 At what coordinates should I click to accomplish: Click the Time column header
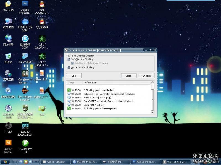pyautogui.click(x=74, y=82)
